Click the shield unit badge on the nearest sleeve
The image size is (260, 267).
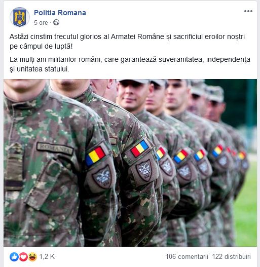102,177
